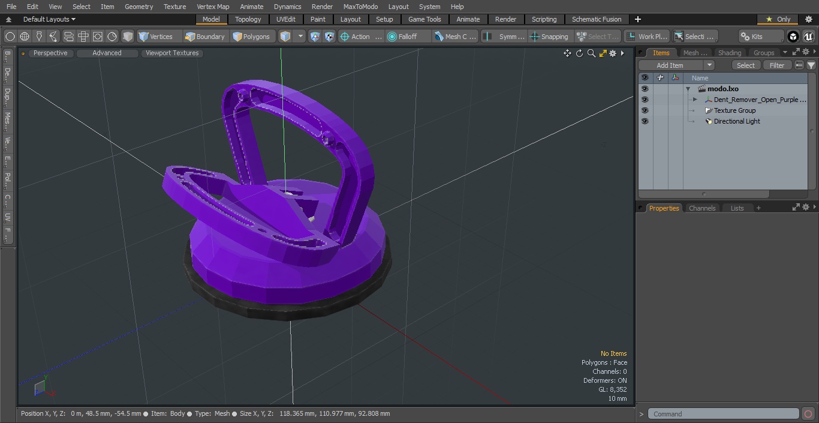The image size is (819, 423).
Task: Click the Command record circle icon
Action: pos(808,414)
